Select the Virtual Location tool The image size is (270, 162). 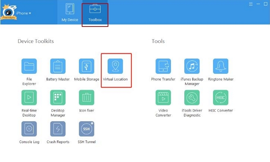point(115,66)
